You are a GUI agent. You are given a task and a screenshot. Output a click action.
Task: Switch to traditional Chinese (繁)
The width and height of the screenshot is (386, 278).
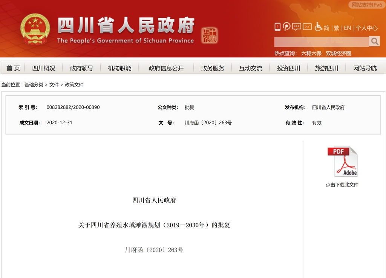click(337, 28)
